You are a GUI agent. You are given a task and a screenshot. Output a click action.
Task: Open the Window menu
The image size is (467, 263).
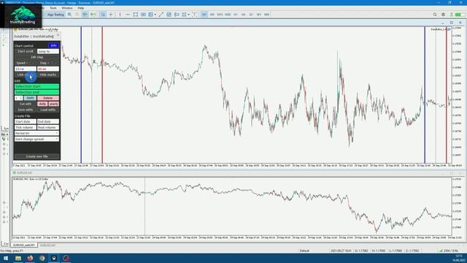(x=66, y=8)
